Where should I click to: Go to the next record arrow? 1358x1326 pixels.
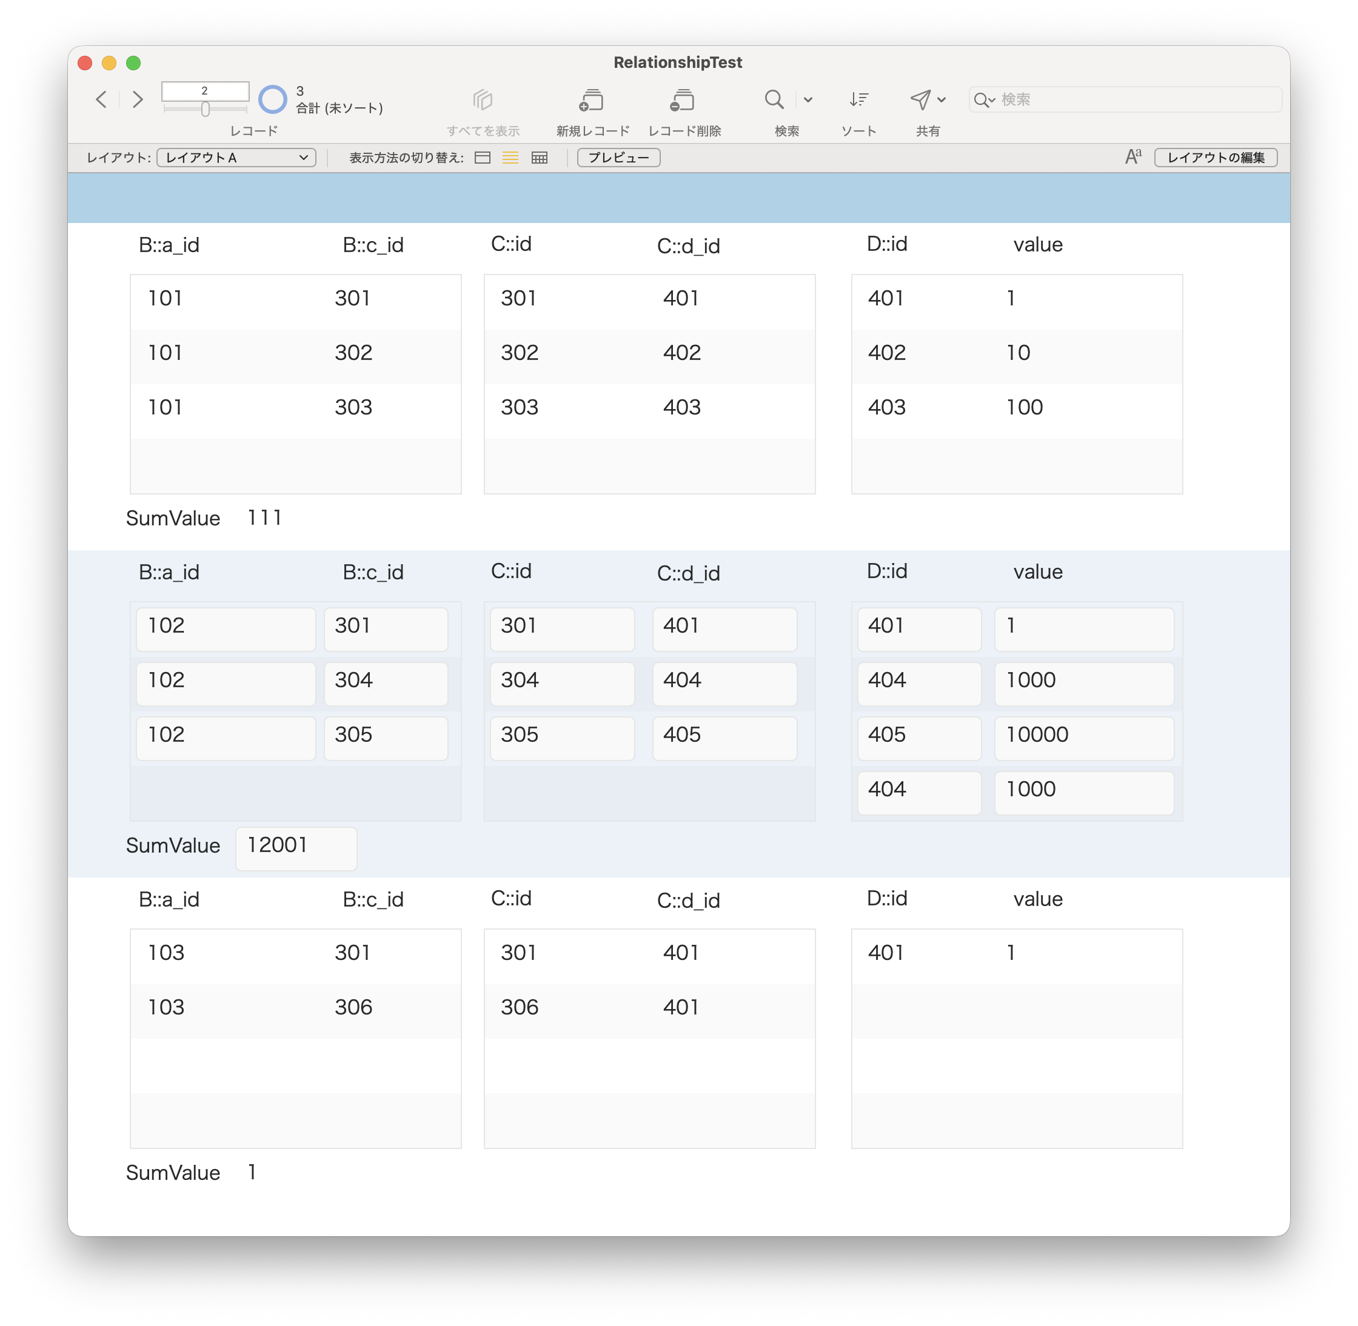point(138,99)
